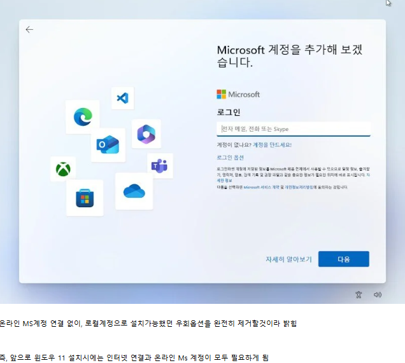Click the OneDrive cloud icon tile
Viewport: 405px width, 363px height.
[x=134, y=191]
